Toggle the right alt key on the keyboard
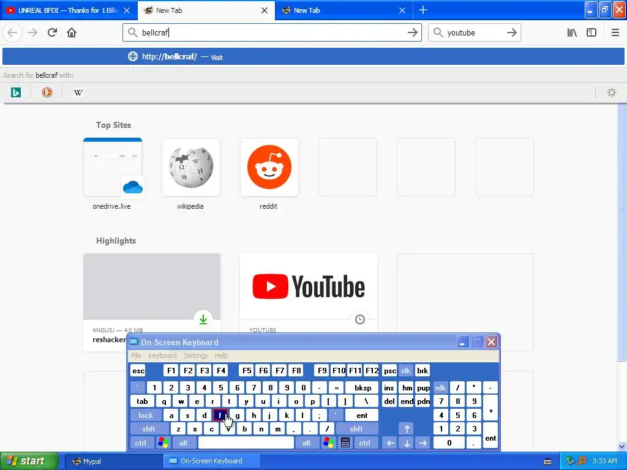Image resolution: width=627 pixels, height=470 pixels. coord(307,443)
